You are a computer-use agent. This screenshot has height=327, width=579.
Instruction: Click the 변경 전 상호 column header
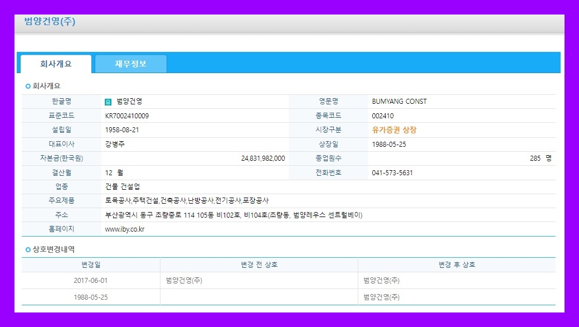(259, 265)
